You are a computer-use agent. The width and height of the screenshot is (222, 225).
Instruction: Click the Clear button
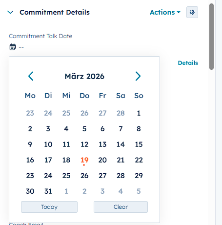pyautogui.click(x=121, y=207)
